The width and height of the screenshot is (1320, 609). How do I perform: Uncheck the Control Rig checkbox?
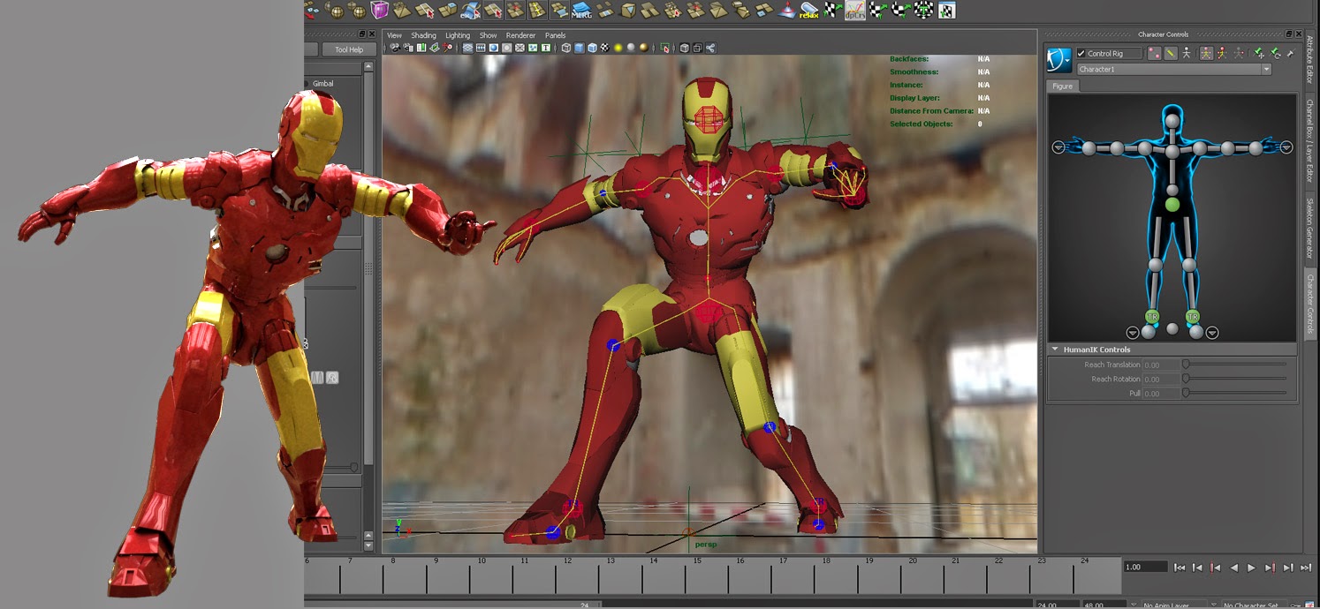tap(1081, 54)
